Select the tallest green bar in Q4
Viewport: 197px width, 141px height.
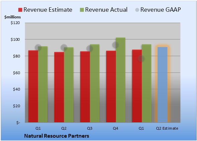121,80
